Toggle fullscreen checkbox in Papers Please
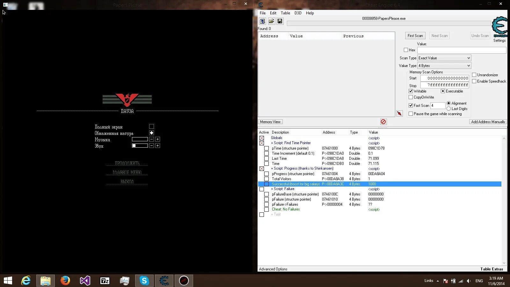Image resolution: width=510 pixels, height=287 pixels. (x=151, y=127)
